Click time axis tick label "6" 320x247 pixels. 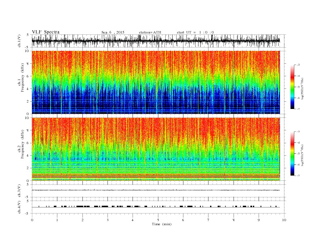coord(183,220)
